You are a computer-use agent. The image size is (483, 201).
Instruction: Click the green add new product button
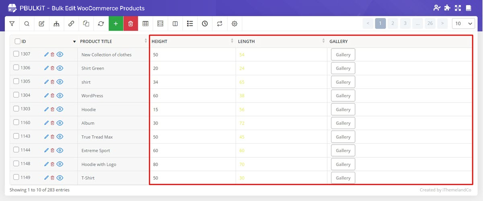(116, 24)
